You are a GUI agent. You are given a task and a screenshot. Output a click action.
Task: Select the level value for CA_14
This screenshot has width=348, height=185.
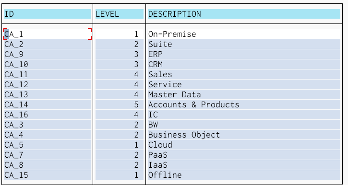pyautogui.click(x=120, y=105)
